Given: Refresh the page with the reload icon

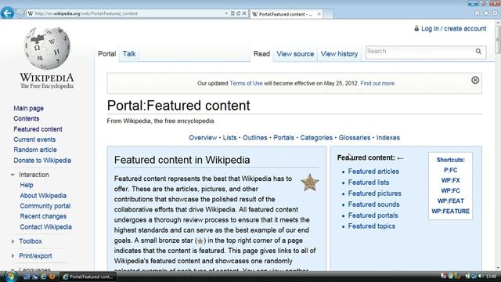Looking at the screenshot, I should pos(238,13).
